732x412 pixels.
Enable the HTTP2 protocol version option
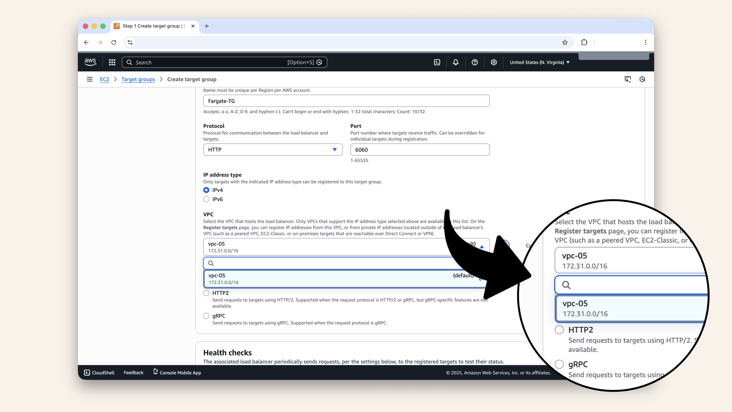point(206,293)
